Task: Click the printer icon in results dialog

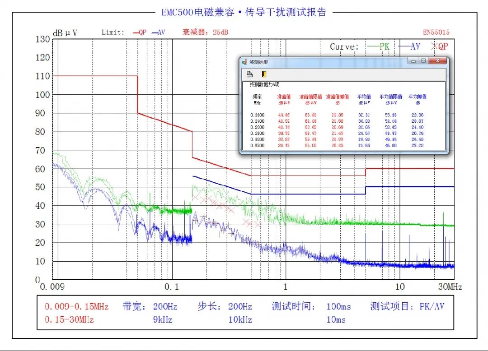Action: click(x=249, y=74)
